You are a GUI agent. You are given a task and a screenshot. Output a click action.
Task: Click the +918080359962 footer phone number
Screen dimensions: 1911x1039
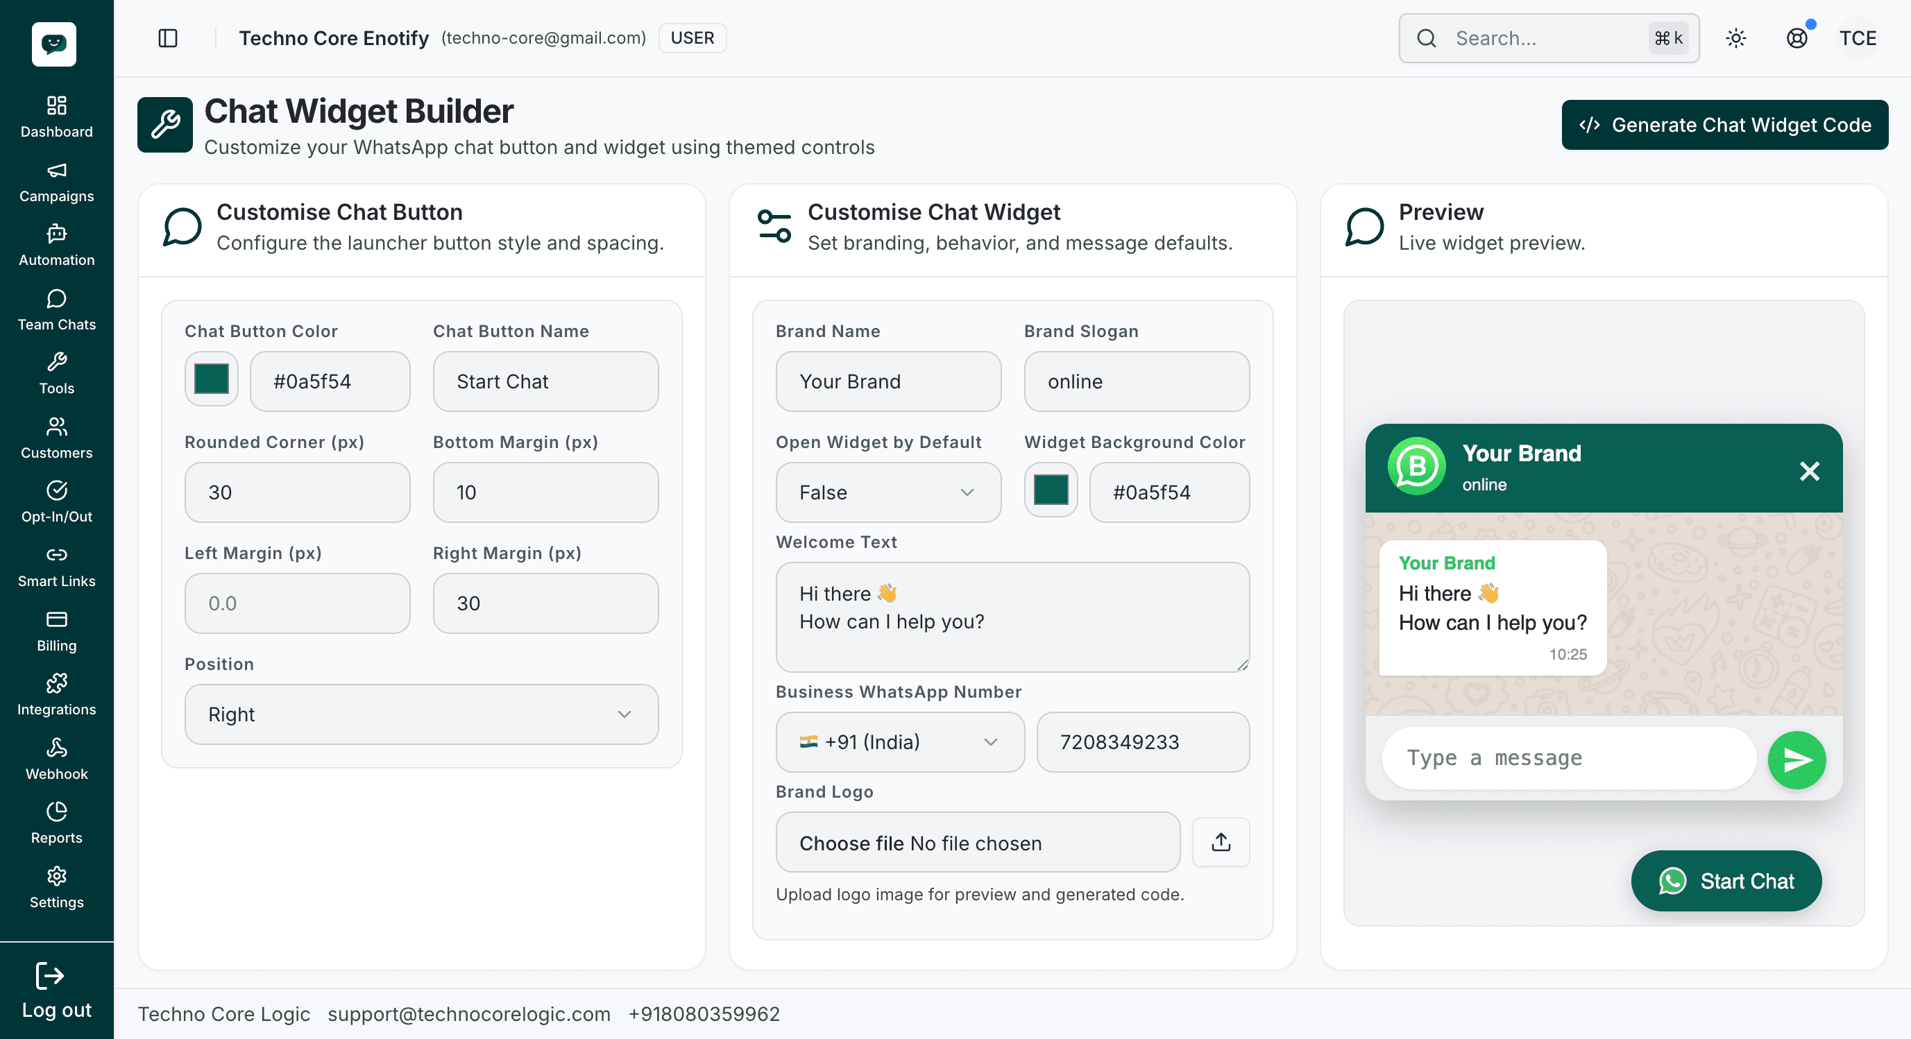pyautogui.click(x=704, y=1014)
